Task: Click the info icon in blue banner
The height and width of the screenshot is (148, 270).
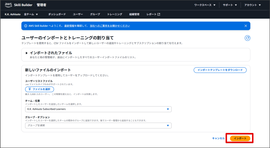Action: point(25,26)
